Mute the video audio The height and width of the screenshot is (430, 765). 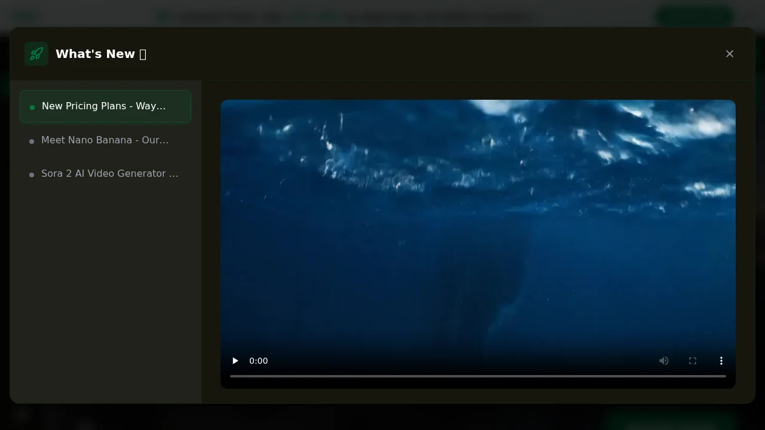click(x=663, y=361)
